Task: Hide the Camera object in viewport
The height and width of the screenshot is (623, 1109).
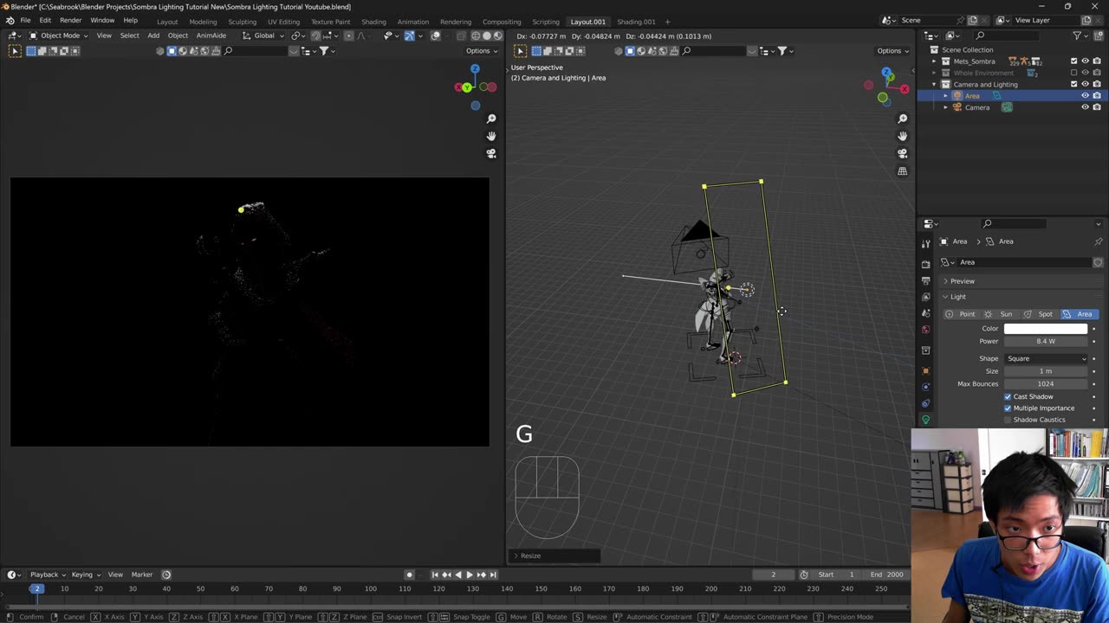Action: click(1086, 107)
